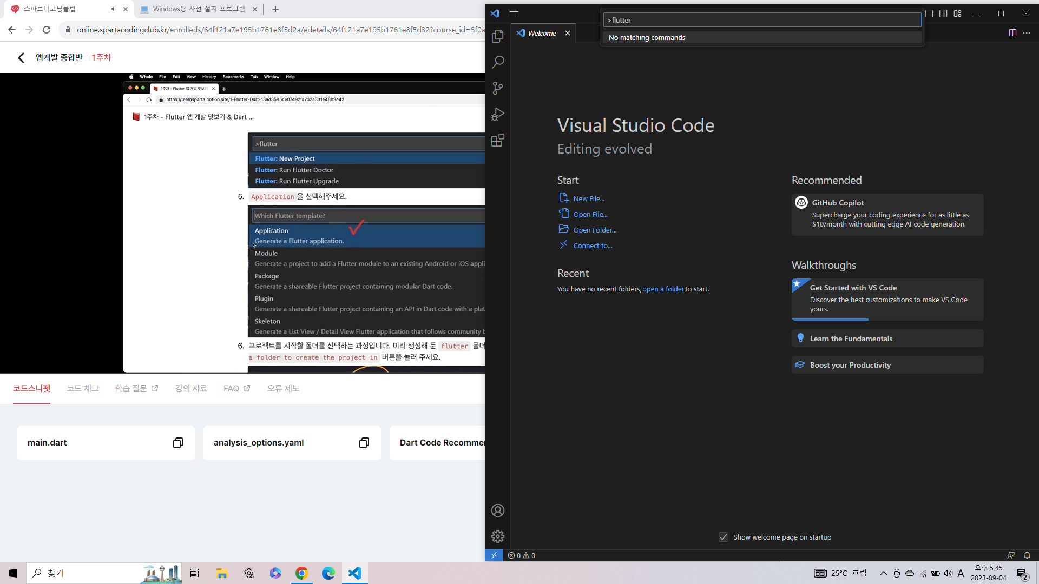The width and height of the screenshot is (1039, 584).
Task: Reload the Chrome page
Action: 47,30
